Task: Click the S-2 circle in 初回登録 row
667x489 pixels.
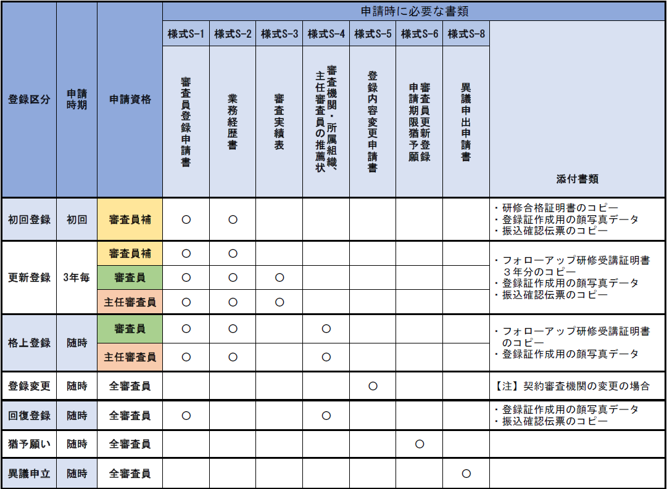Action: [233, 220]
